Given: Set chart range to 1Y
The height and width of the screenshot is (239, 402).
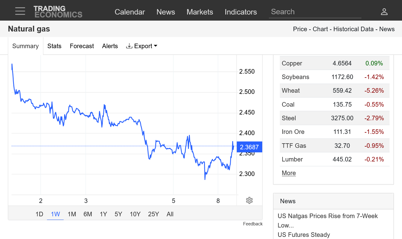Looking at the screenshot, I should [x=103, y=214].
